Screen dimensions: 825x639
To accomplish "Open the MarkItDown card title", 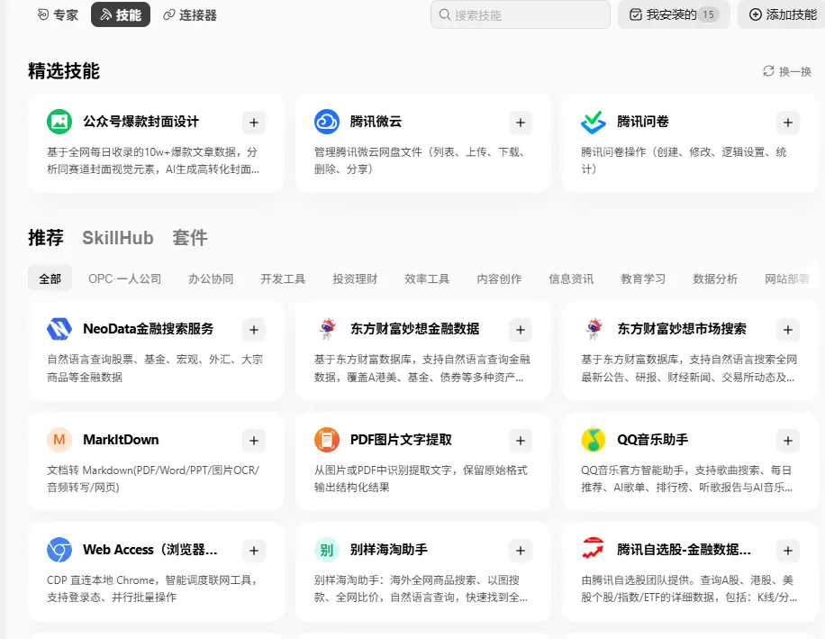I will coord(121,440).
